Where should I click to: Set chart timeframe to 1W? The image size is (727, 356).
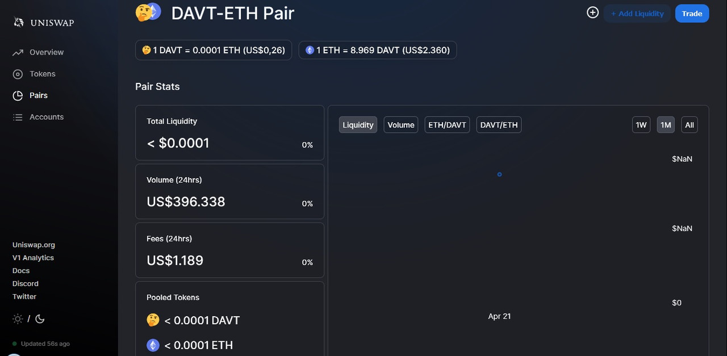point(641,125)
